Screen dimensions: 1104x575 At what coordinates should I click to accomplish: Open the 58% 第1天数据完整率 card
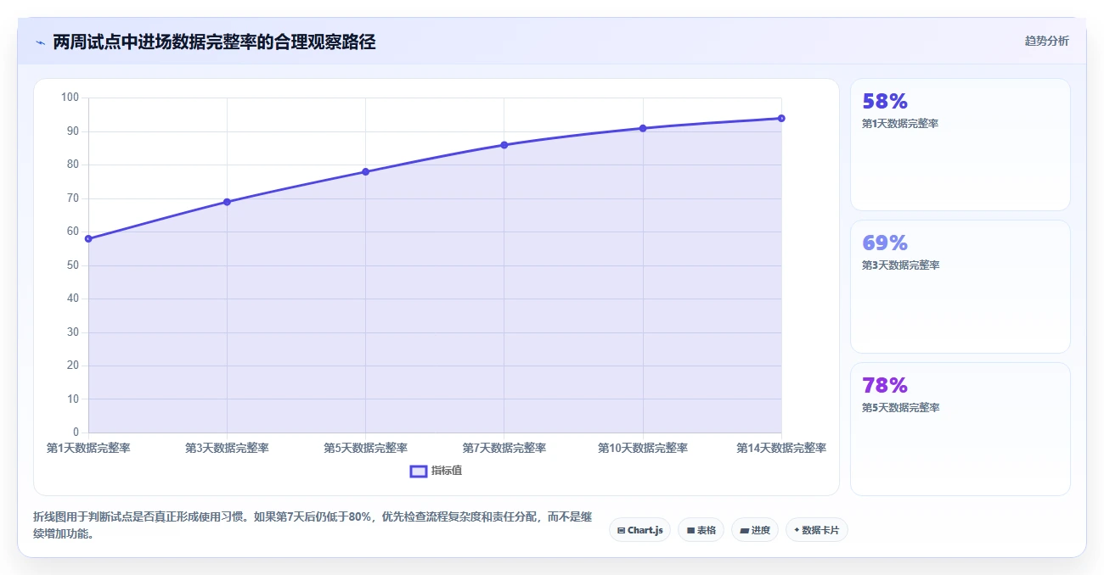pyautogui.click(x=960, y=144)
